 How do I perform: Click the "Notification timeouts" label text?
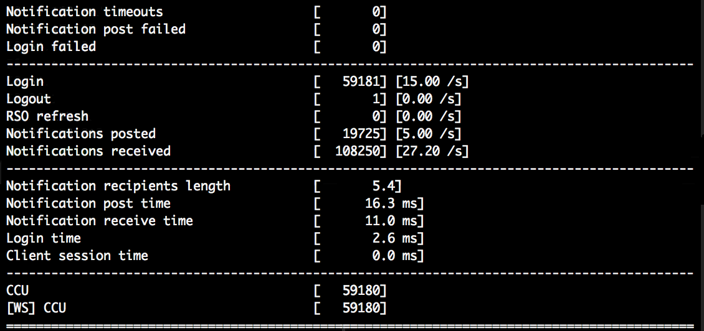(x=84, y=12)
